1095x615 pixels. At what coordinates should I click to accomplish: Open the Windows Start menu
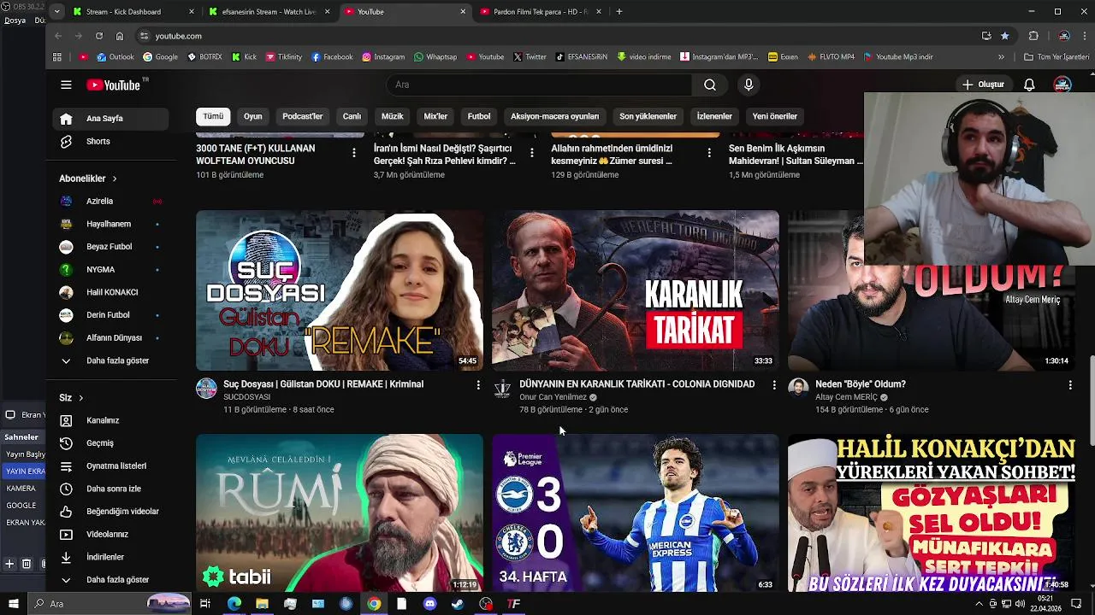13,604
